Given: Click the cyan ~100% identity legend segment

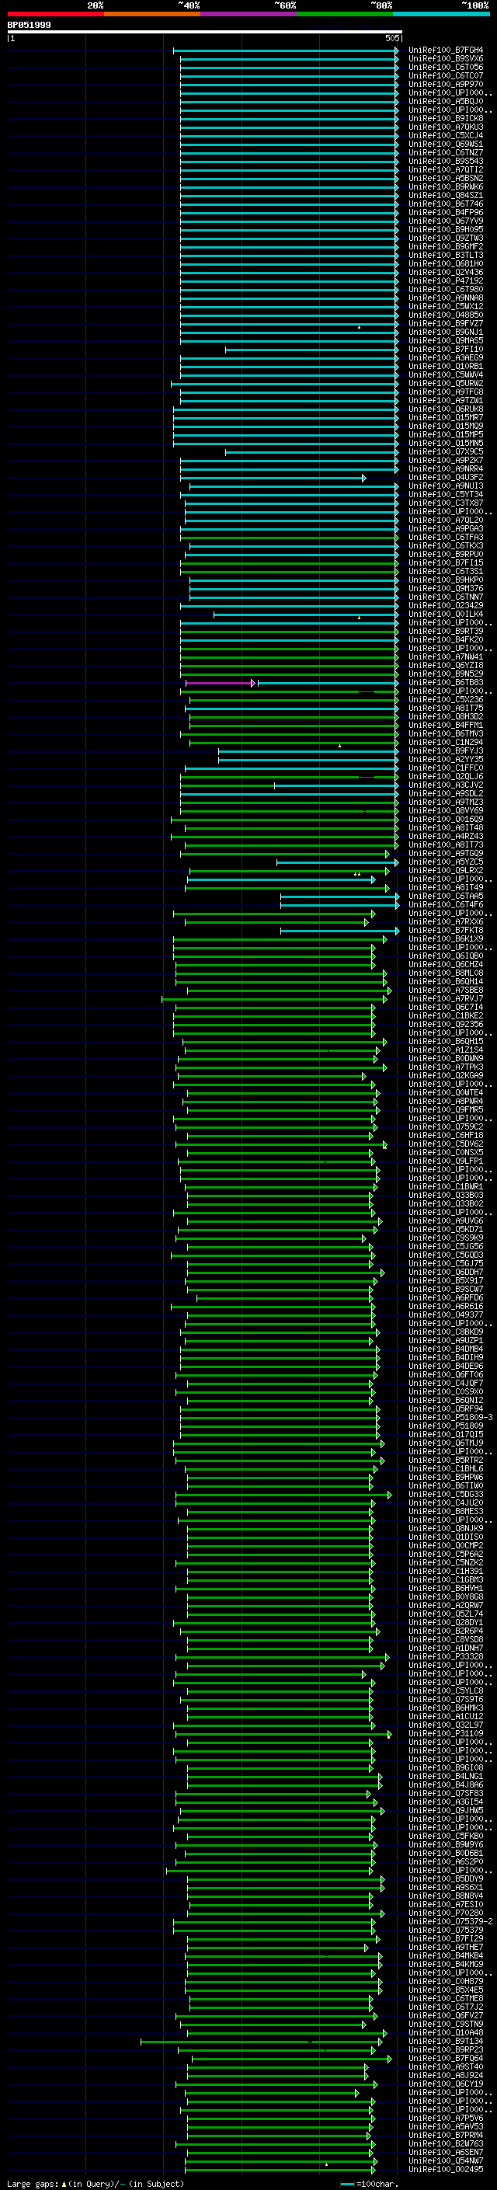Looking at the screenshot, I should click(x=441, y=14).
